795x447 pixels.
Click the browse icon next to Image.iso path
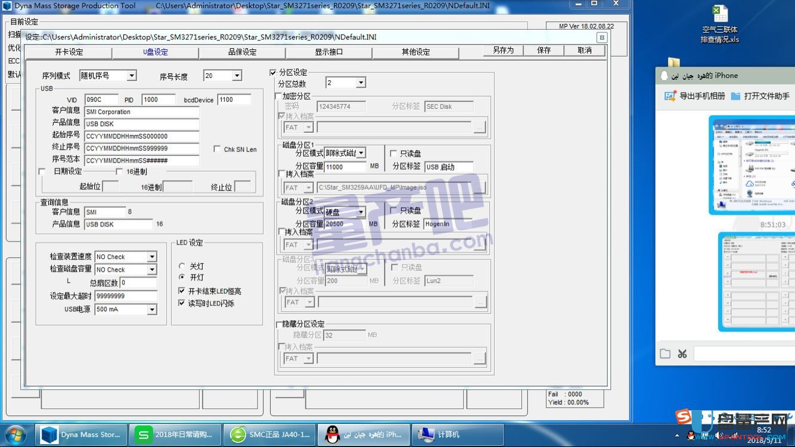pyautogui.click(x=480, y=187)
